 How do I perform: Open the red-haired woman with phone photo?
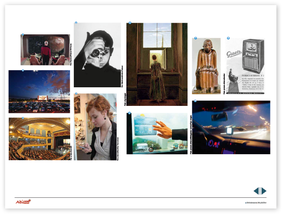[95, 127]
